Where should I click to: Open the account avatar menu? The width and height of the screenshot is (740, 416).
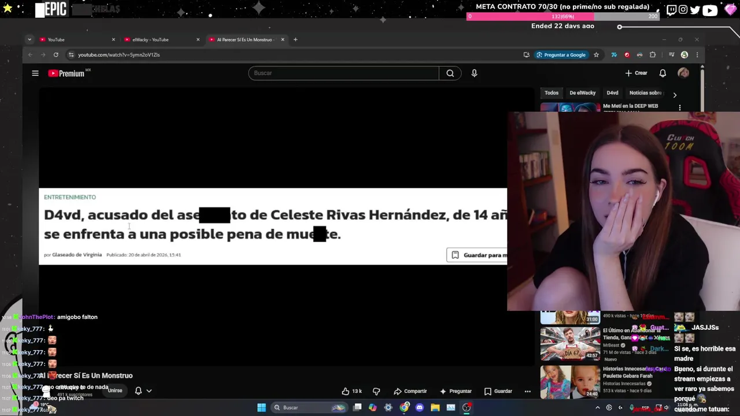coord(683,73)
